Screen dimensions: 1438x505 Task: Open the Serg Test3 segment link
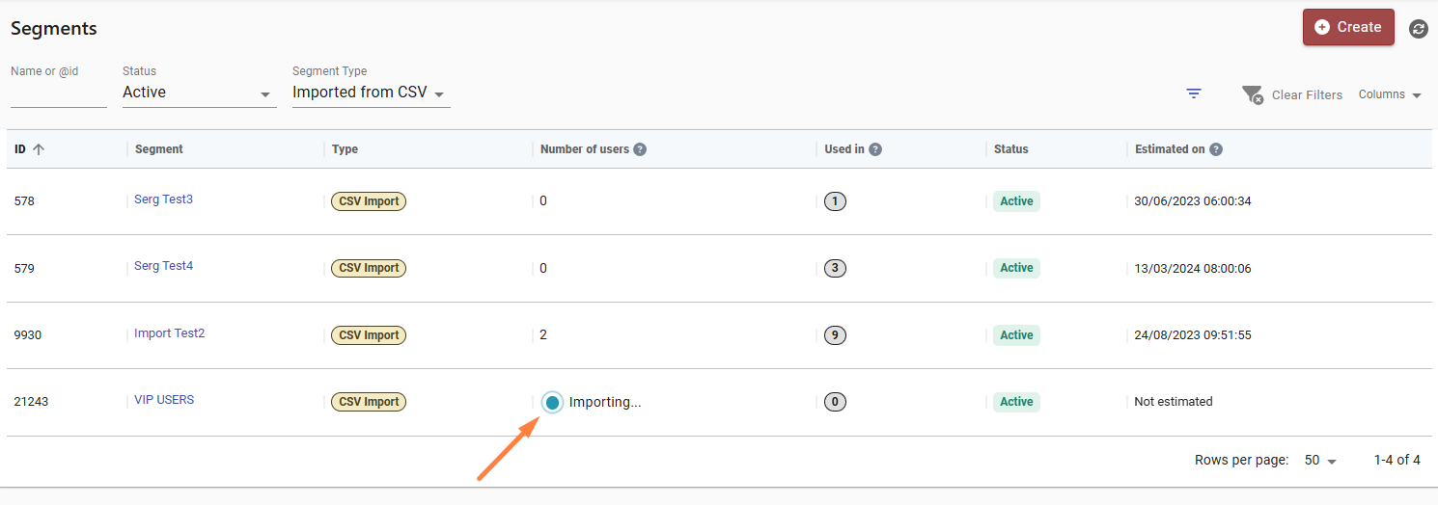(163, 199)
